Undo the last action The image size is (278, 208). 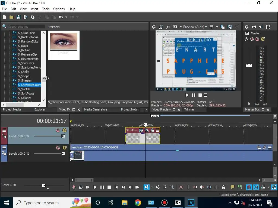61,17
